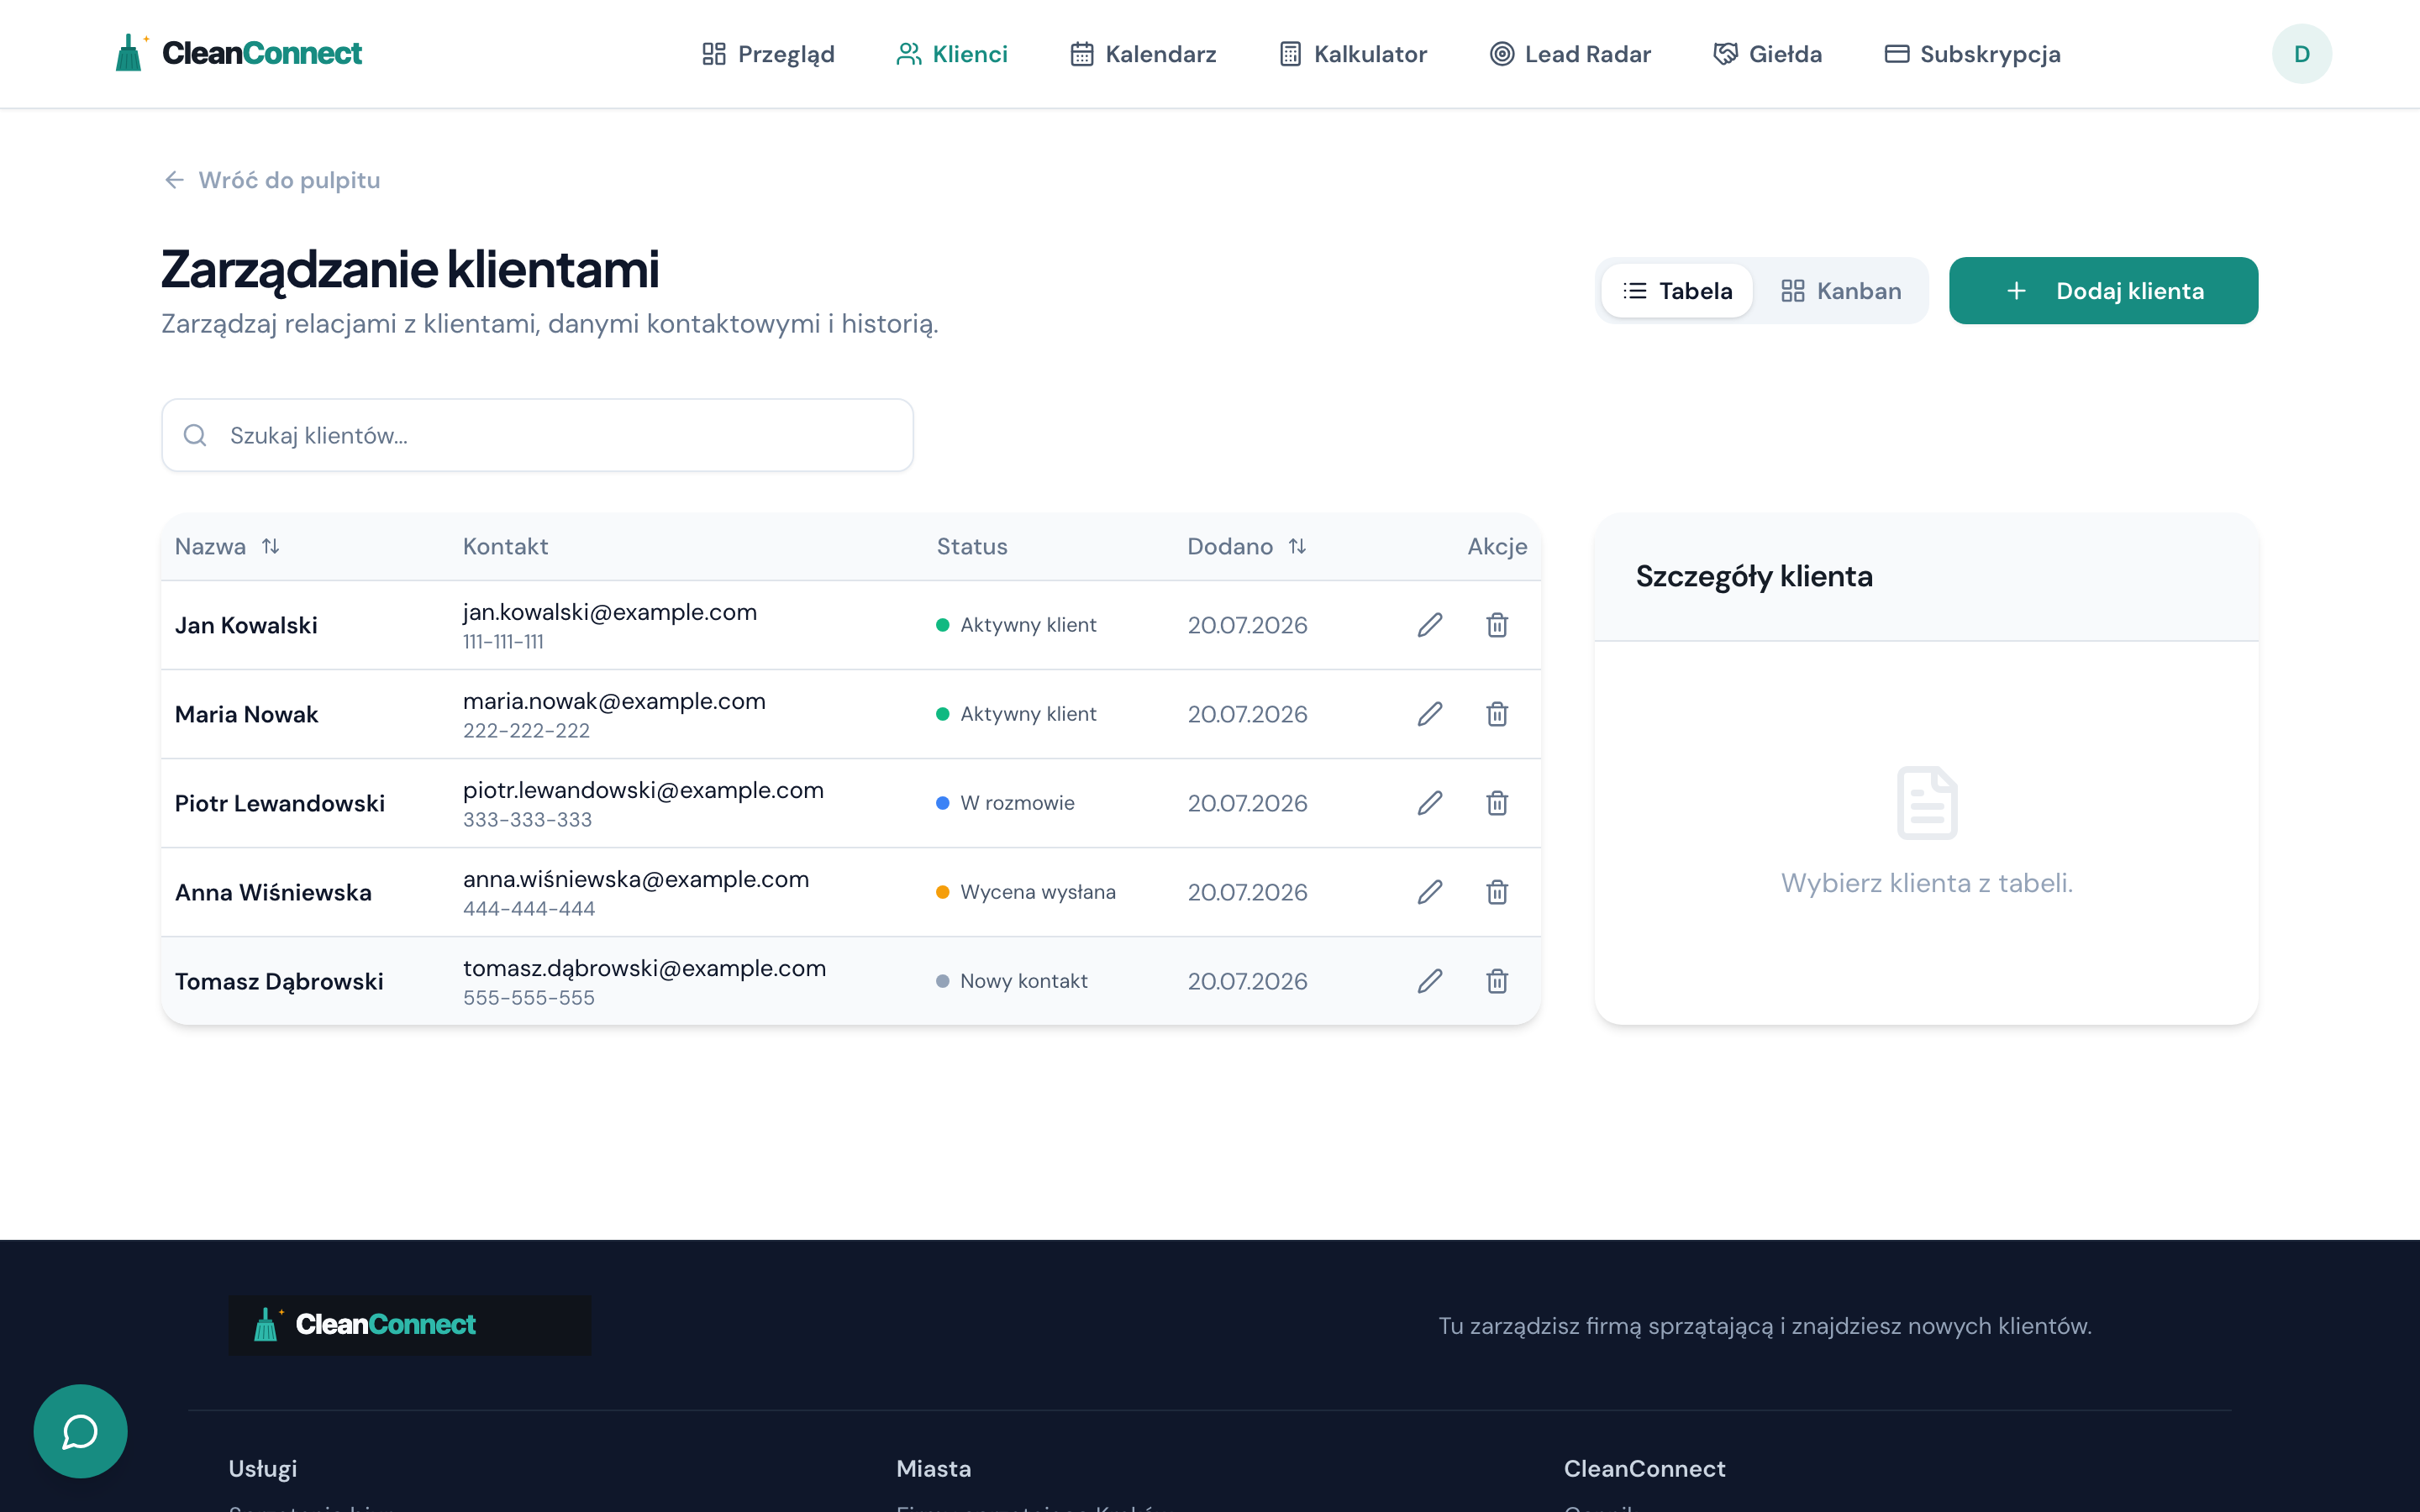The image size is (2420, 1512).
Task: Click phone number 444-444-444
Action: tap(529, 909)
